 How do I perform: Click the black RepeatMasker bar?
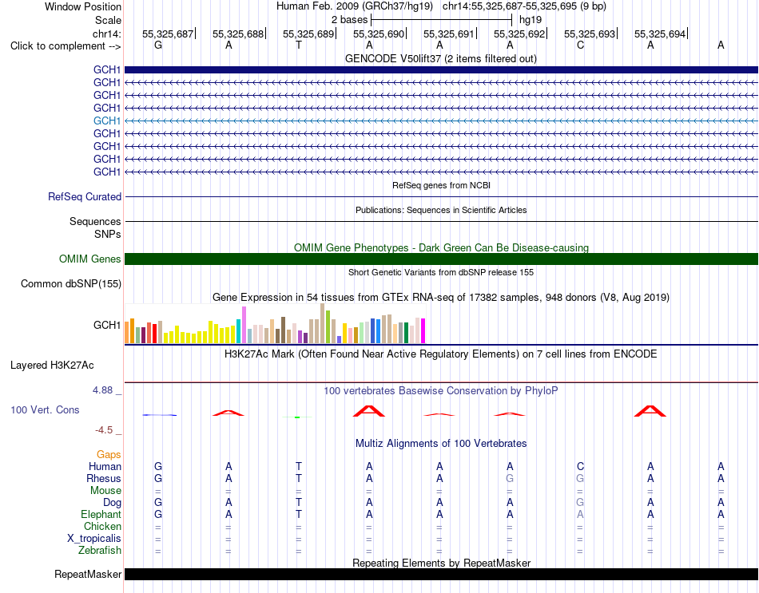441,574
